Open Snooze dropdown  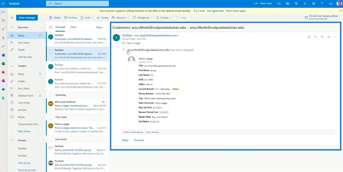coord(164,18)
